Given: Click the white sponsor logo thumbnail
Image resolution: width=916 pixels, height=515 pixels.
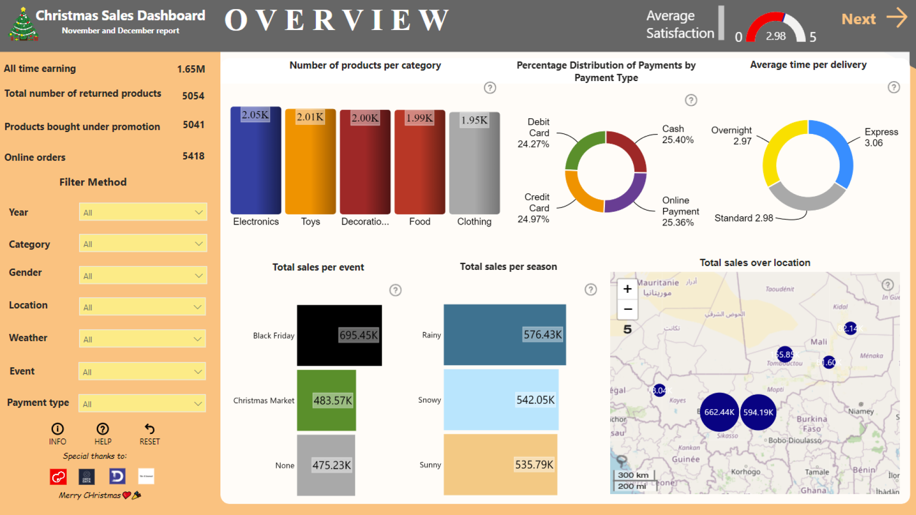Looking at the screenshot, I should pyautogui.click(x=146, y=476).
